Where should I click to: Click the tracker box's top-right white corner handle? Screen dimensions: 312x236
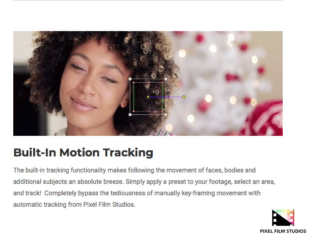pos(166,79)
